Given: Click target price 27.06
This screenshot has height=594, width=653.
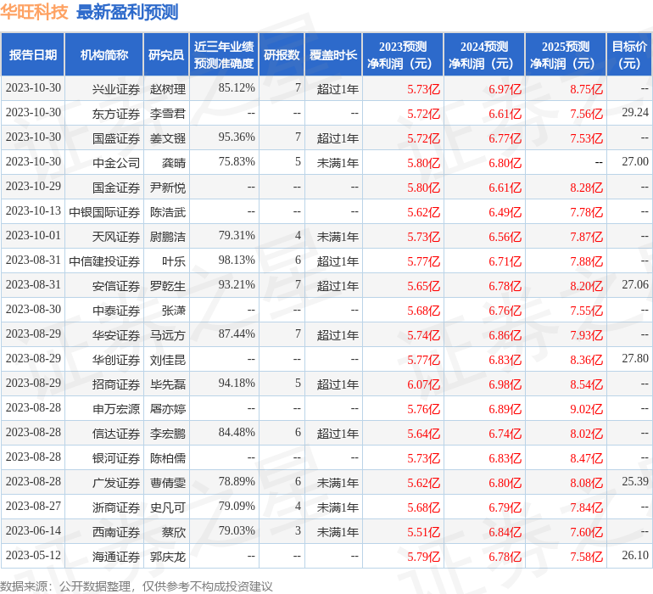Looking at the screenshot, I should click(x=635, y=285).
